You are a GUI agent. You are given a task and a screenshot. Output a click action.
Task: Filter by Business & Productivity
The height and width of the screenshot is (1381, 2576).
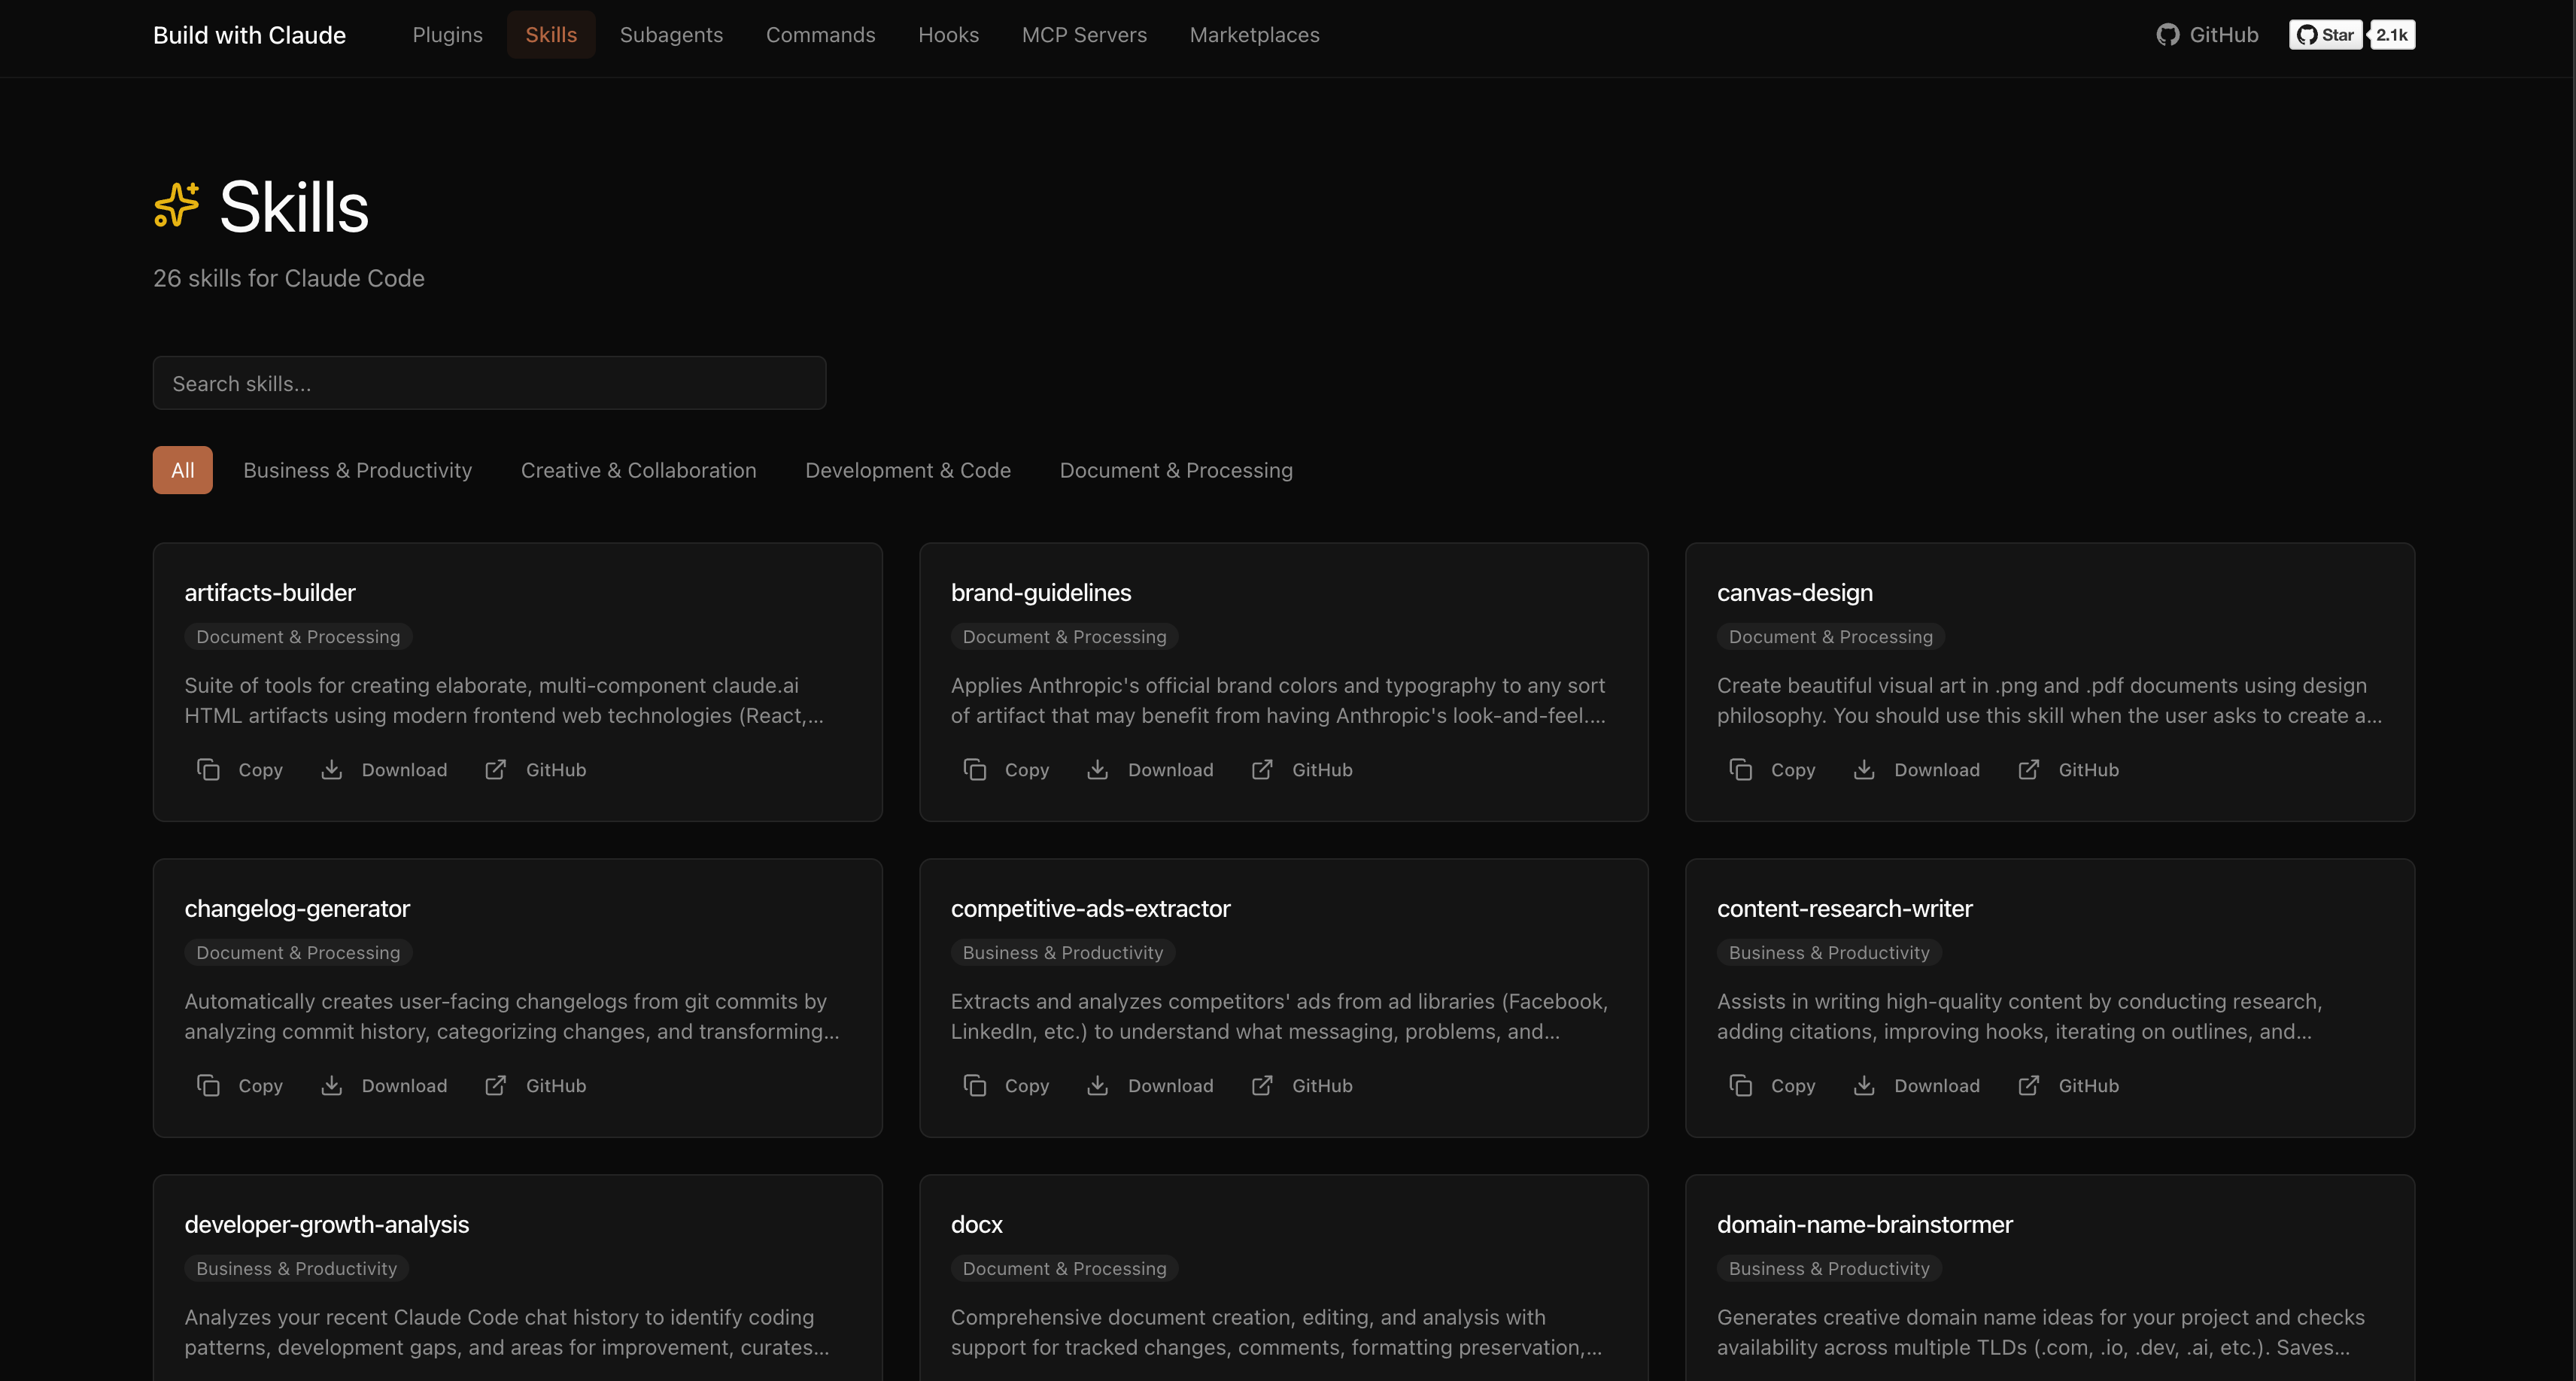[357, 470]
